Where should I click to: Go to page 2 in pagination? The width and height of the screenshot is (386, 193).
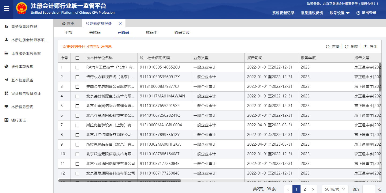(305, 189)
